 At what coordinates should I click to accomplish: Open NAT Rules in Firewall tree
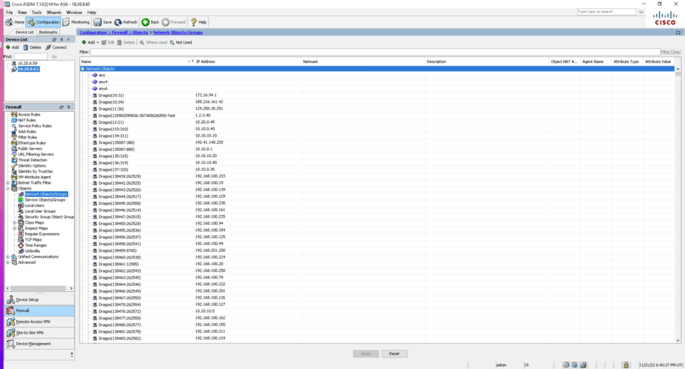[x=27, y=121]
